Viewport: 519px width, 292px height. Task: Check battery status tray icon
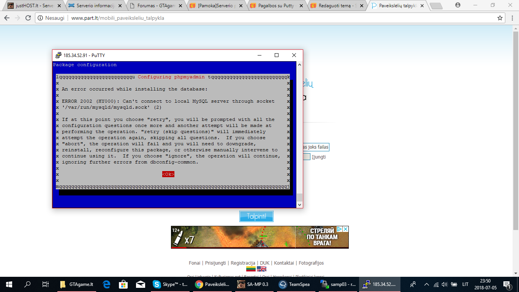(x=454, y=284)
